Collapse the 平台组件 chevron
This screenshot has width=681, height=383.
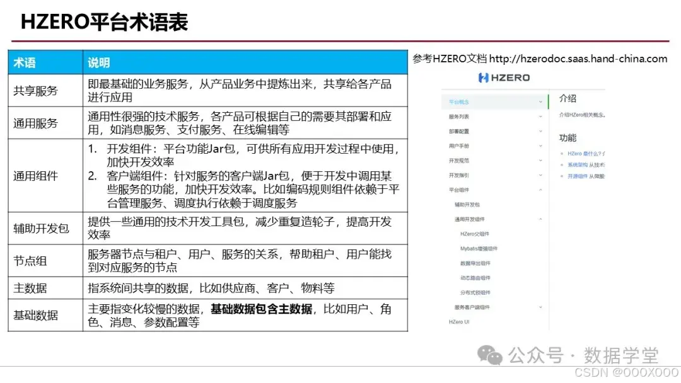coord(541,190)
